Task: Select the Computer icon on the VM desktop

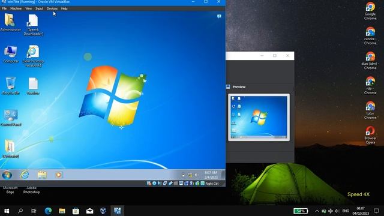Action: click(x=11, y=54)
